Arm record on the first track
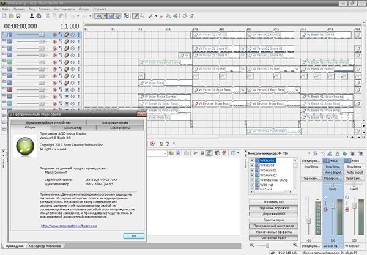The image size is (367, 255). tap(54, 35)
